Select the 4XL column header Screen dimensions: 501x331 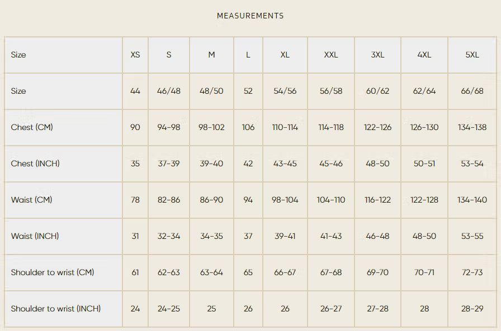pyautogui.click(x=424, y=55)
